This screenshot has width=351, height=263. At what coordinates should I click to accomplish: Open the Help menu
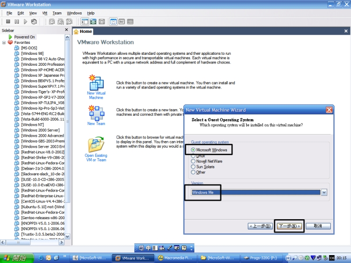[x=91, y=13]
